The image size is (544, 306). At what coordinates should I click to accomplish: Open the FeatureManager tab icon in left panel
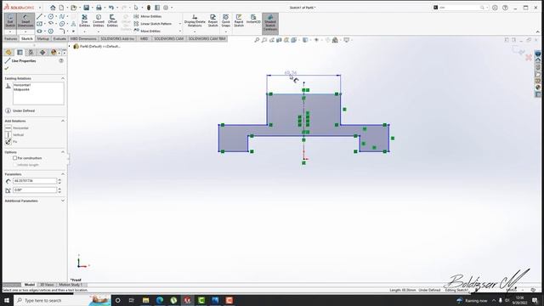[x=8, y=53]
